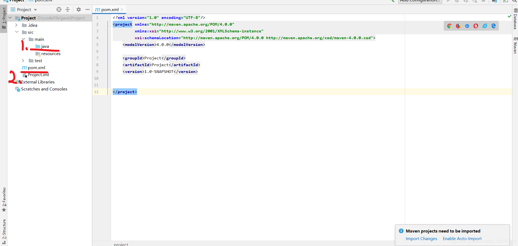Viewport: 518px width, 246px height.
Task: Click the Run button in toolbar
Action: pos(449,1)
